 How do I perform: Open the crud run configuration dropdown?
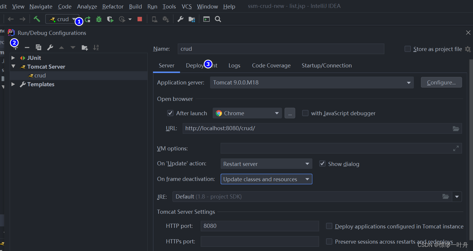pos(62,19)
